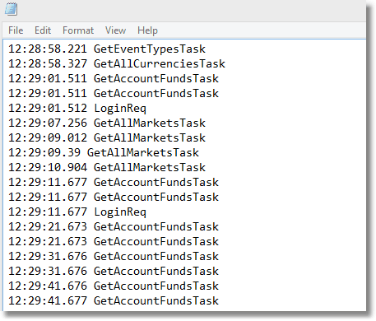
Task: Open the View menu
Action: click(x=115, y=30)
